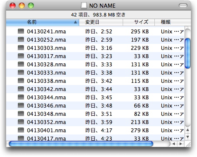197x157 pixels.
Task: Click the status text 42 項目、983.8 MB 空き
Action: coord(98,15)
